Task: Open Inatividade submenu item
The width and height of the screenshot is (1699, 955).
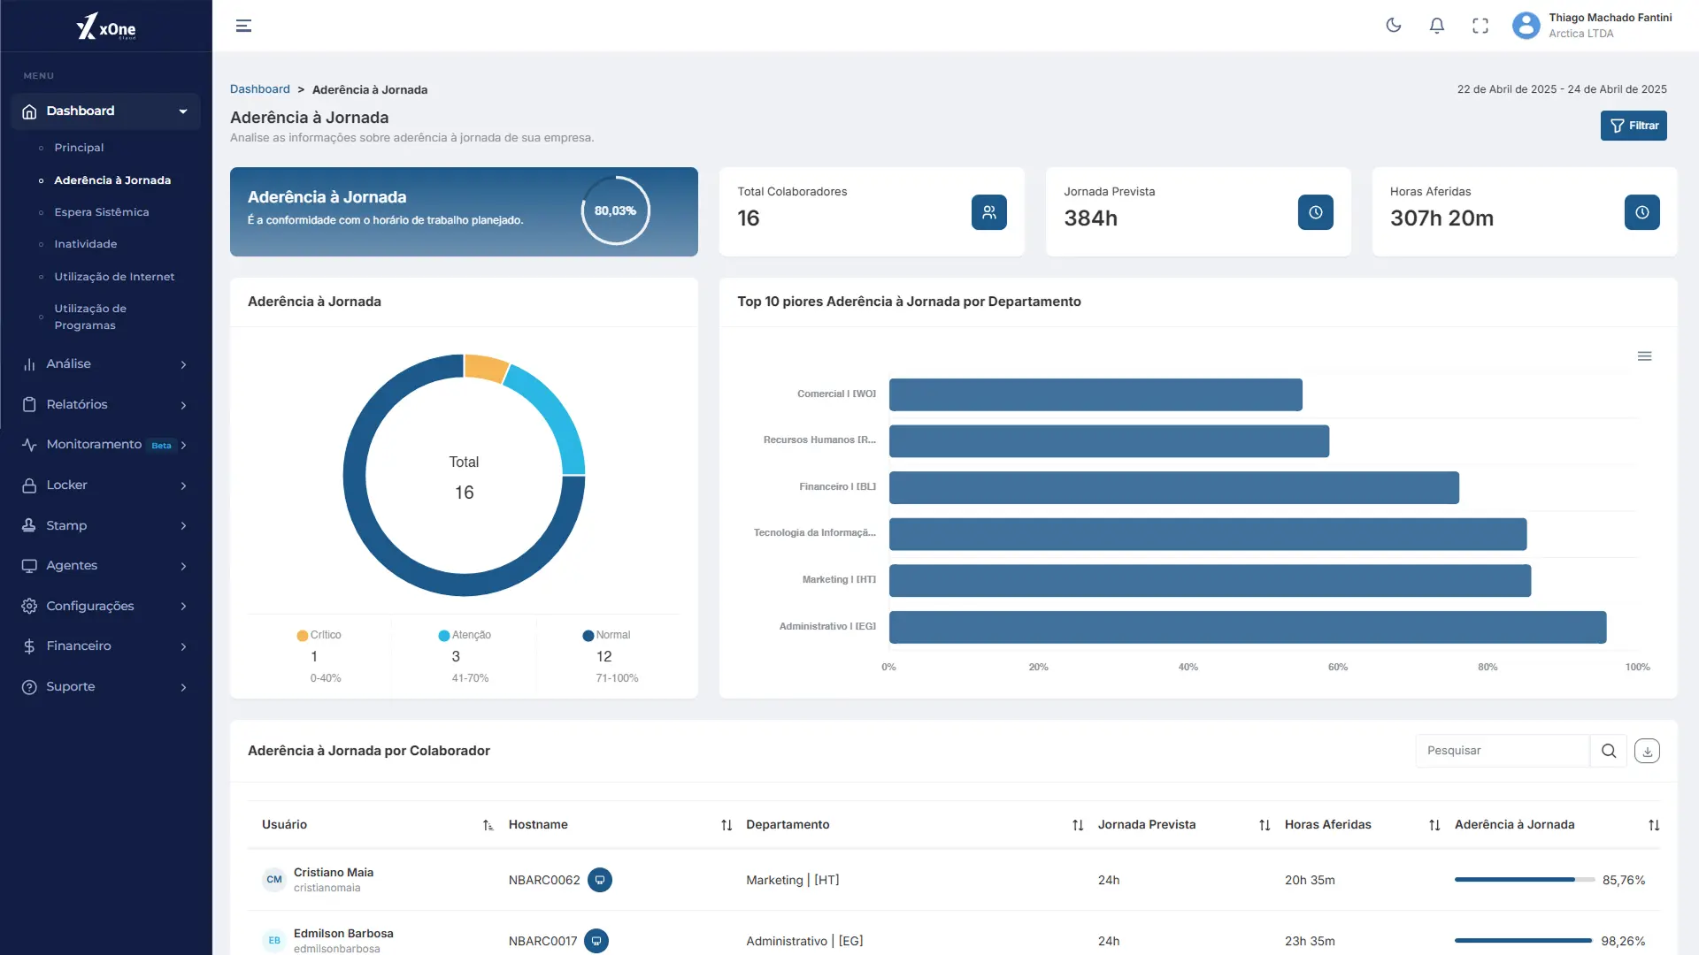Action: (85, 244)
